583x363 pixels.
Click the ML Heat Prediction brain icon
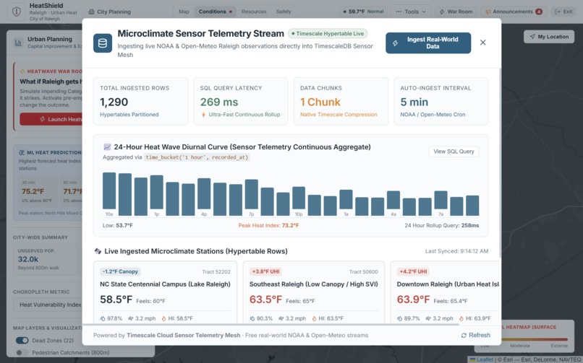point(21,152)
